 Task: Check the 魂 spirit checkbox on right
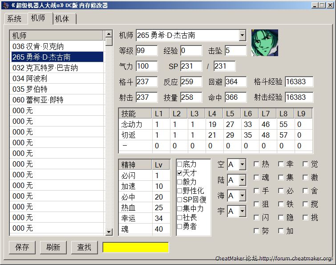pos(256,177)
